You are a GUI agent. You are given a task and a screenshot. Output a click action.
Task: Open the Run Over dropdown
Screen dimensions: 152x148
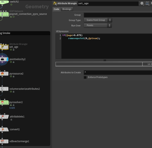(x=98, y=25)
